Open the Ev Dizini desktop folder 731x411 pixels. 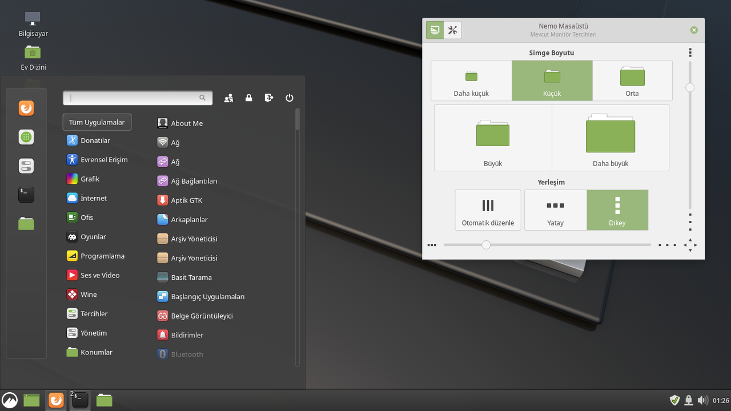tap(33, 58)
